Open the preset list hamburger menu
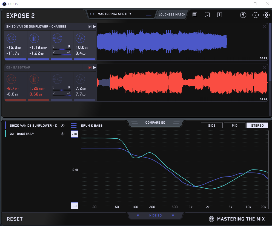Viewport: 272px width, 226px height. point(149,14)
